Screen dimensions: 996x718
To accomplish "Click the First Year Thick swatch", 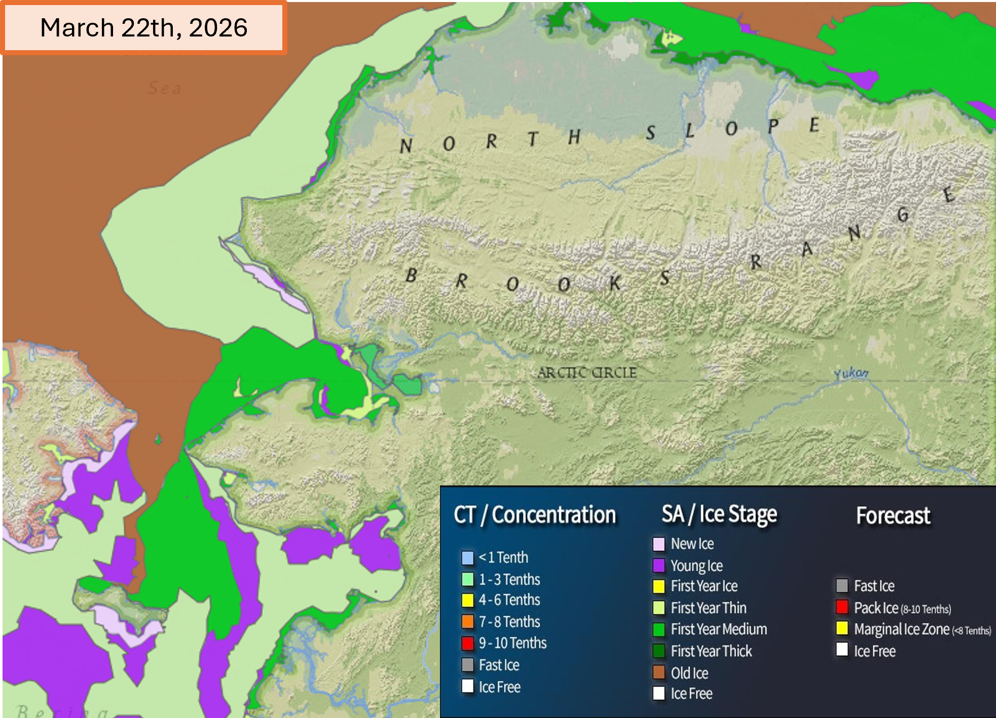I will pos(658,651).
